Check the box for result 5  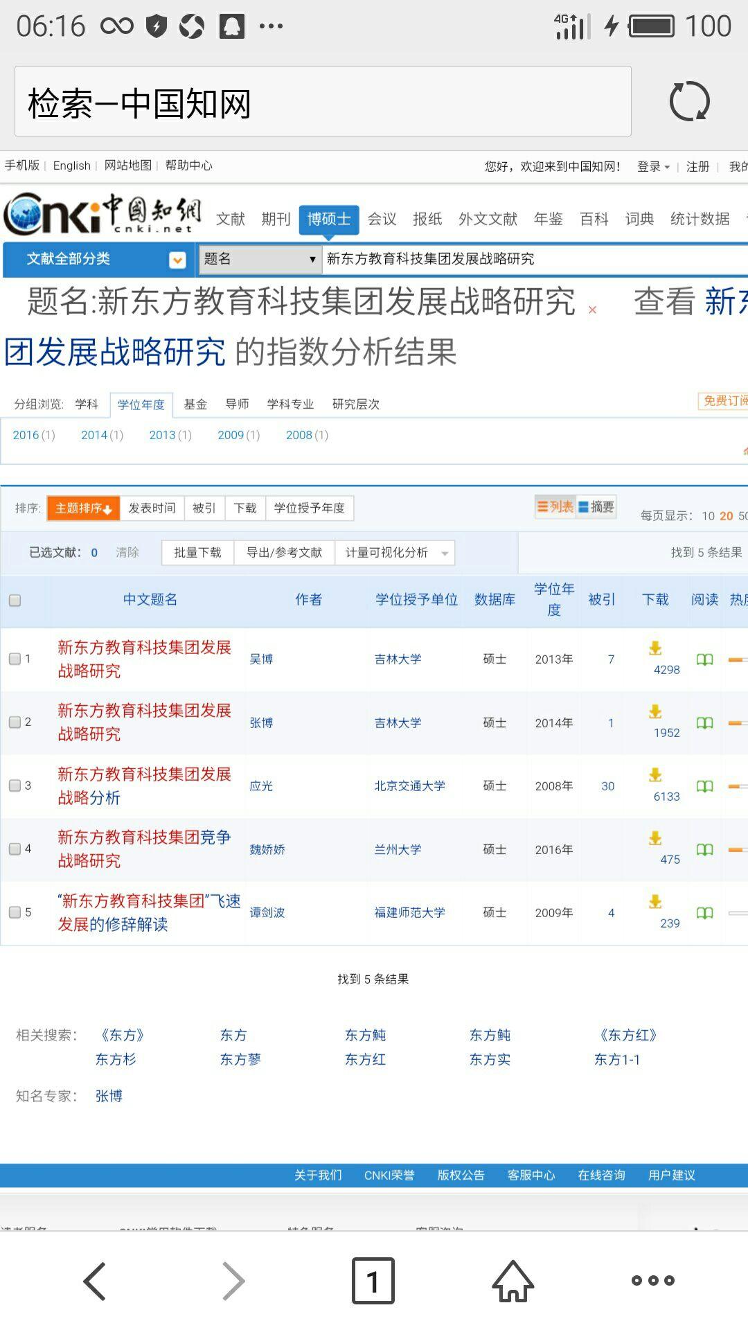pos(15,912)
